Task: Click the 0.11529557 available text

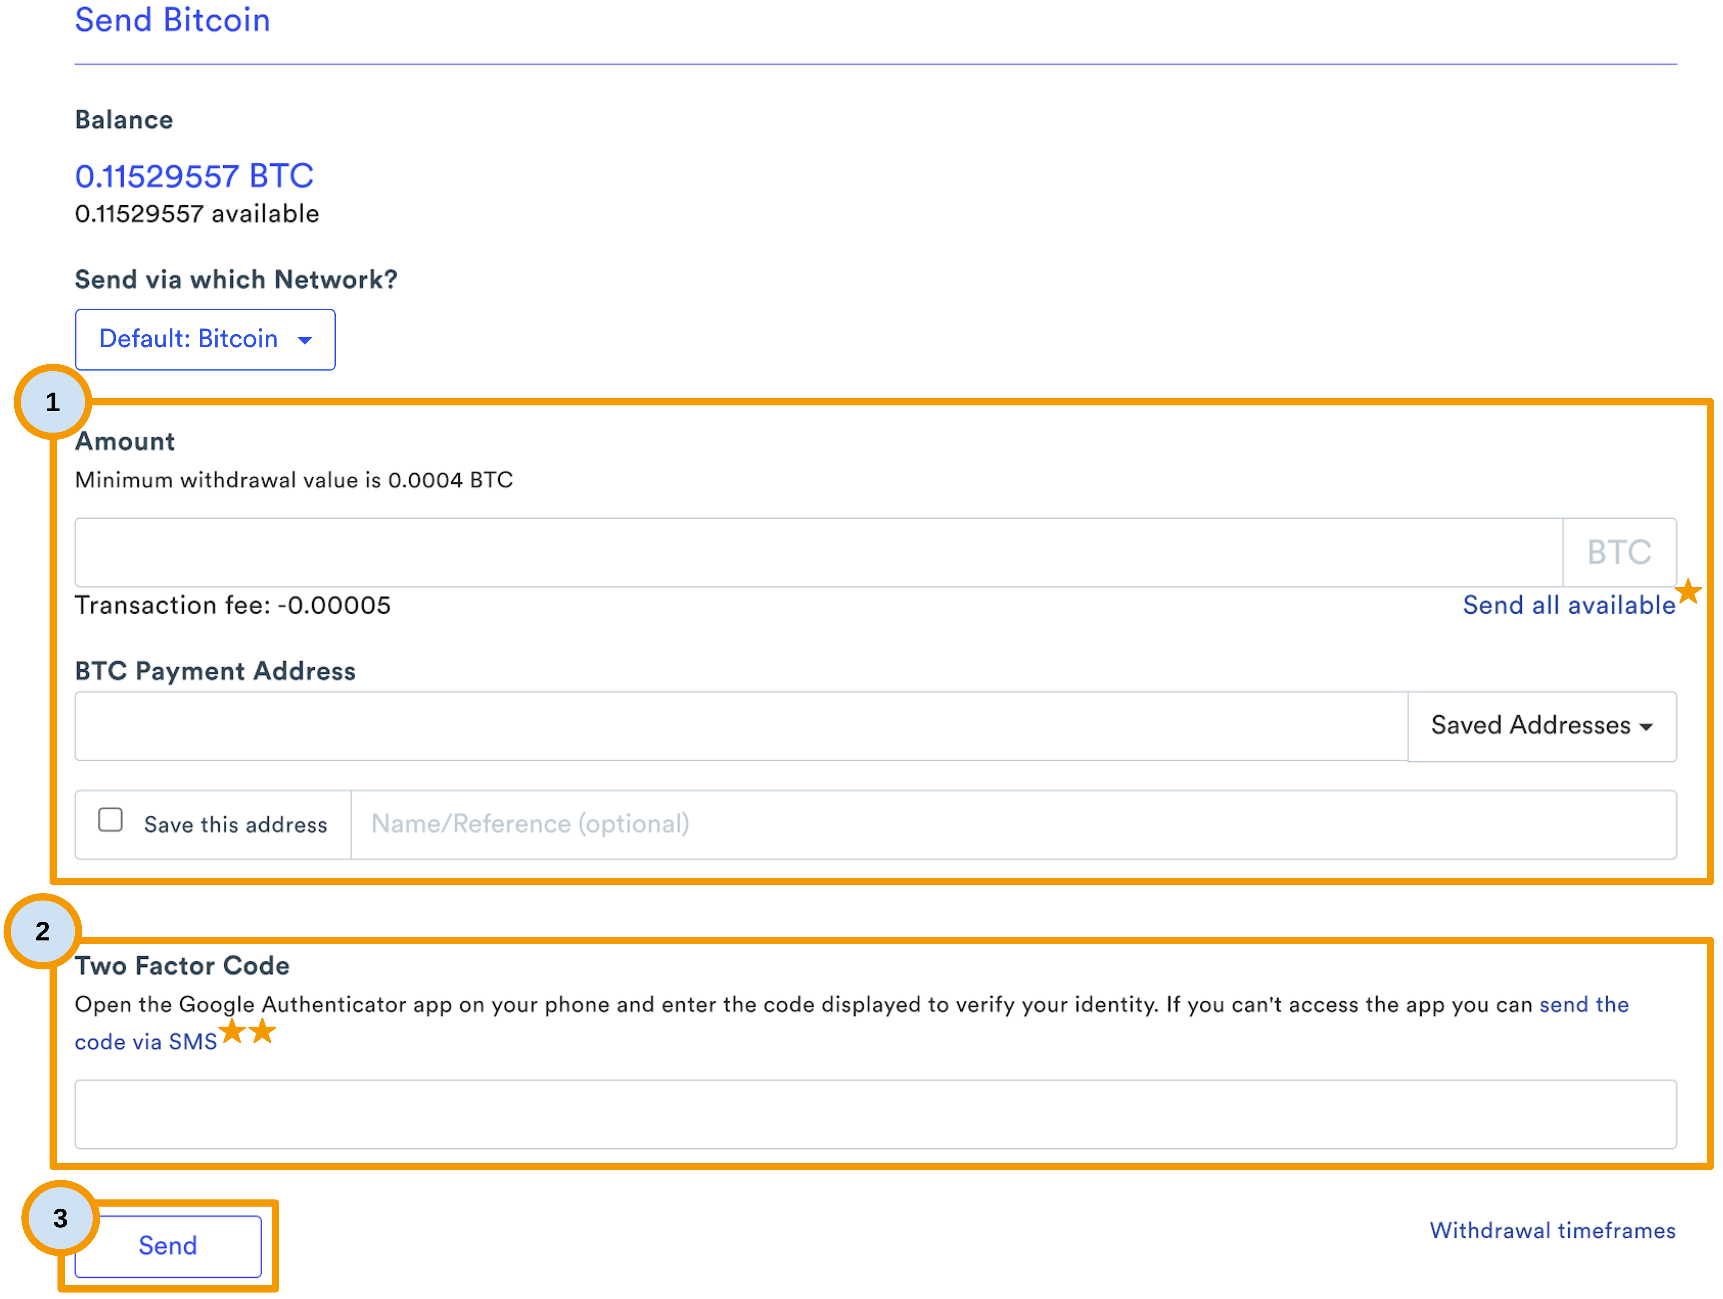Action: click(197, 213)
